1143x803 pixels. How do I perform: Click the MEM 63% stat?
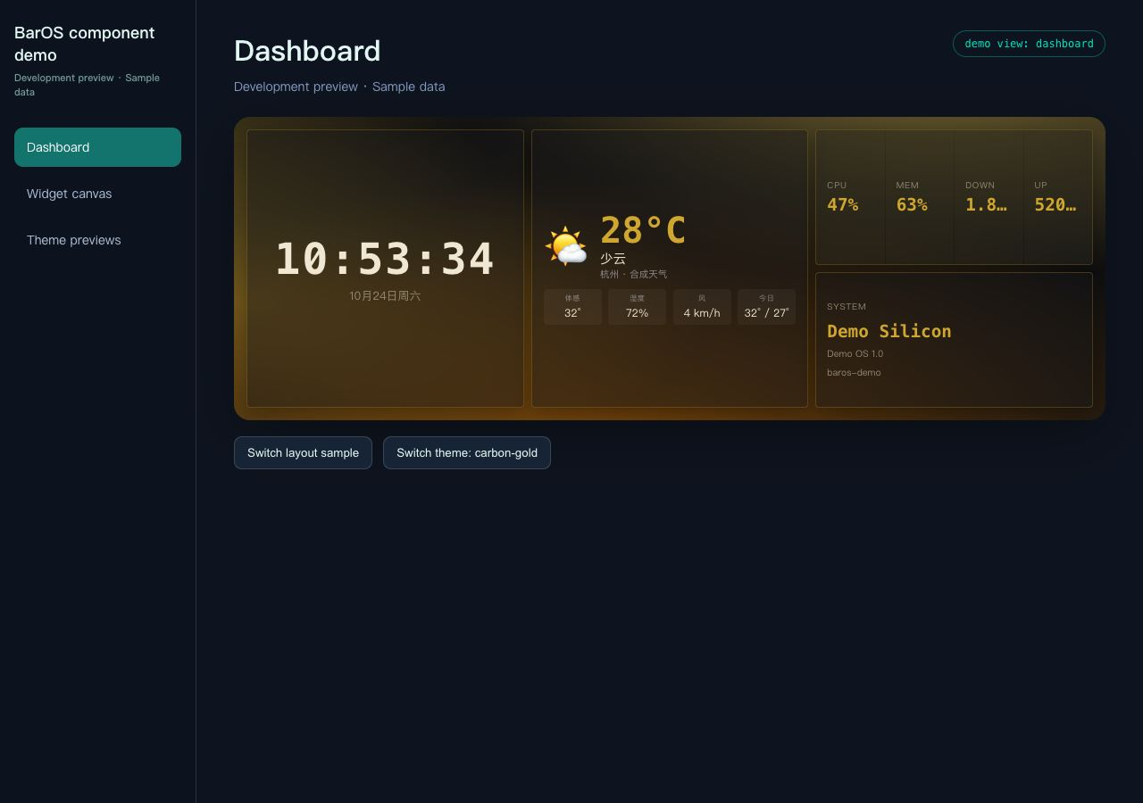[919, 197]
